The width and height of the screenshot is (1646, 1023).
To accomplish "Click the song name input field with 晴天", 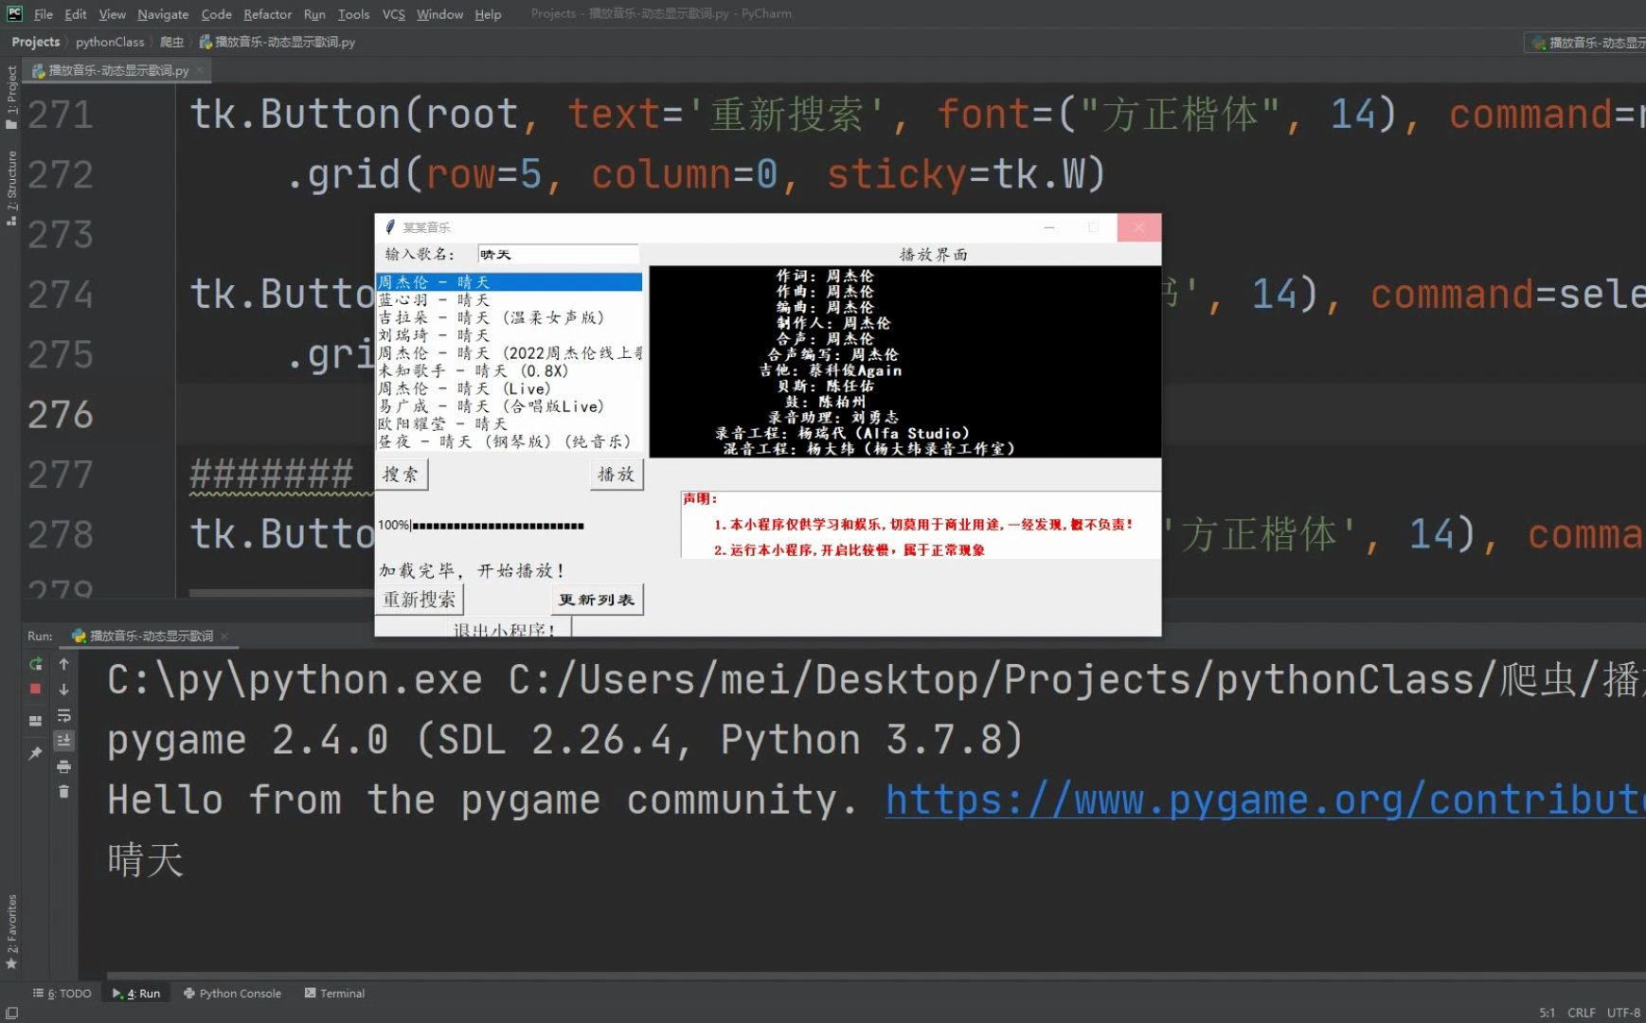I will [x=558, y=254].
